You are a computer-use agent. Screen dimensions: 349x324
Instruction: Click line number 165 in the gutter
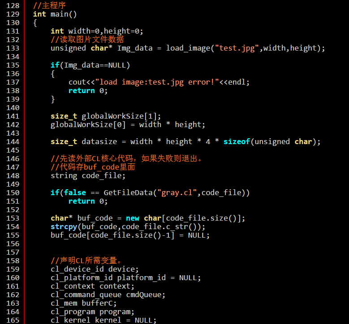coord(13,320)
